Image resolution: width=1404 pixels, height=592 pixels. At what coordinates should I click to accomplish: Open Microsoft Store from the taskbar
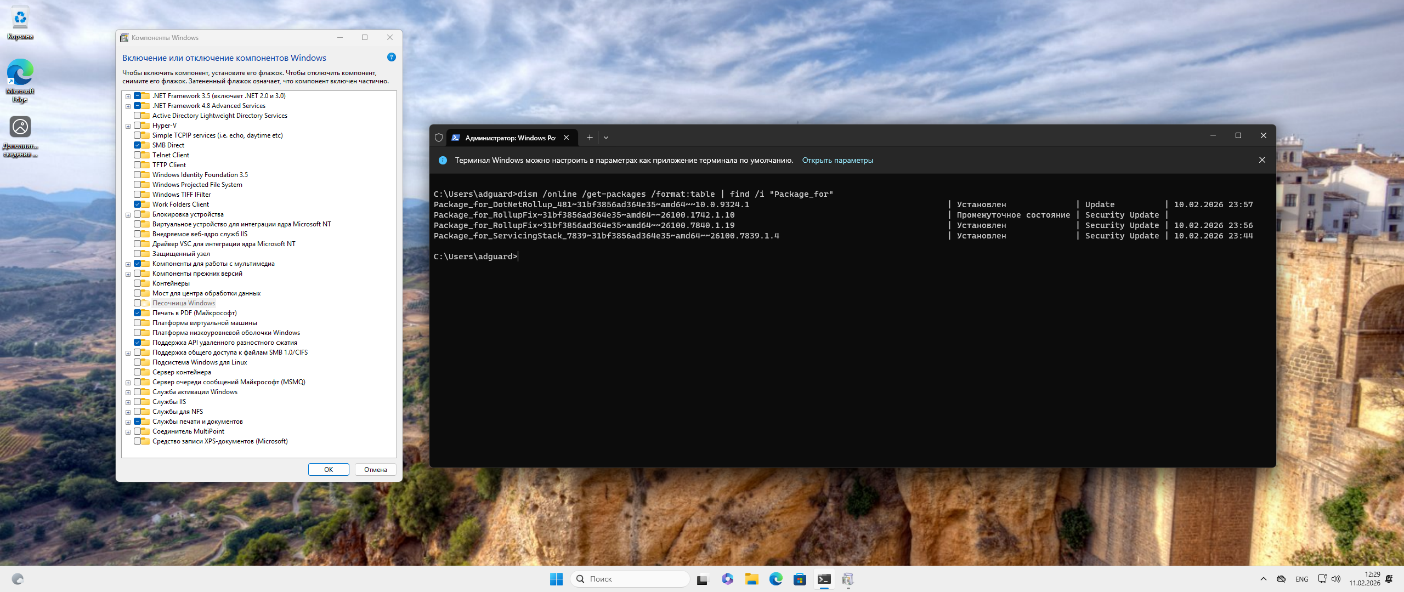coord(800,579)
